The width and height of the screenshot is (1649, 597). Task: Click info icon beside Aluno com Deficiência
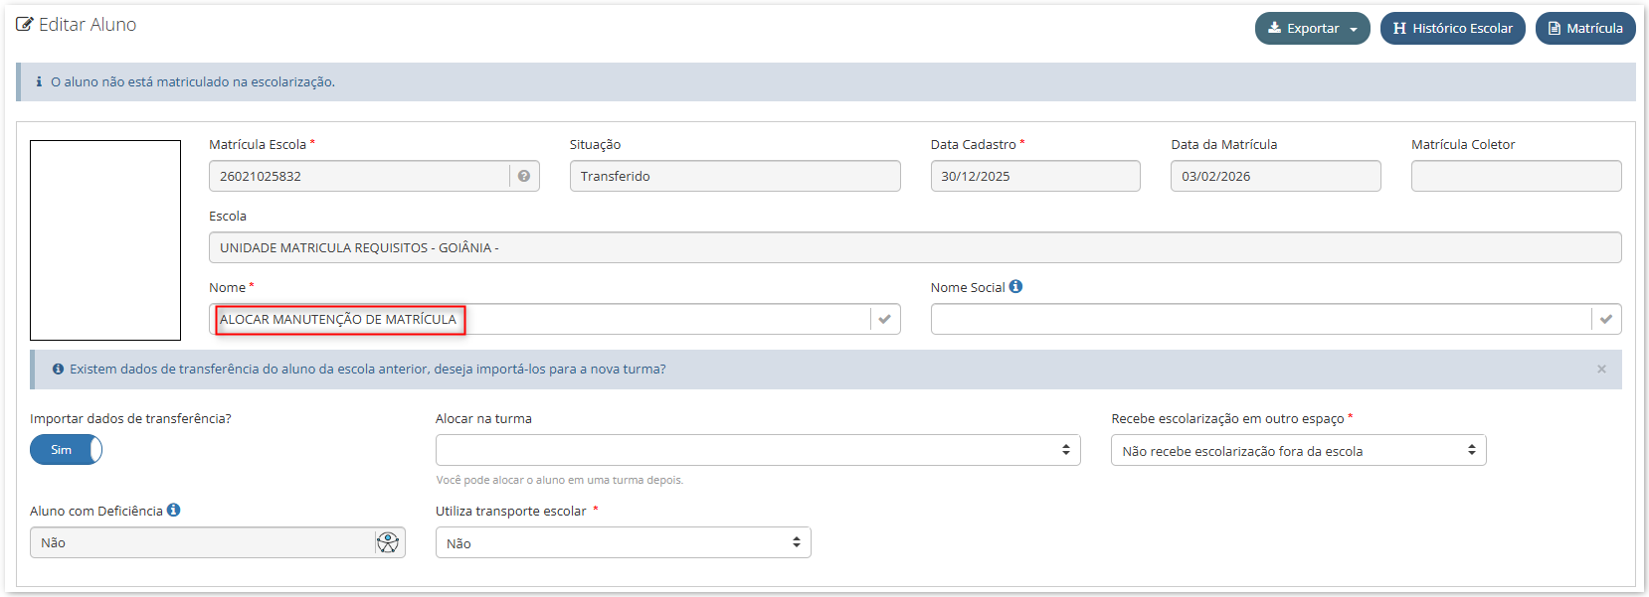click(173, 510)
